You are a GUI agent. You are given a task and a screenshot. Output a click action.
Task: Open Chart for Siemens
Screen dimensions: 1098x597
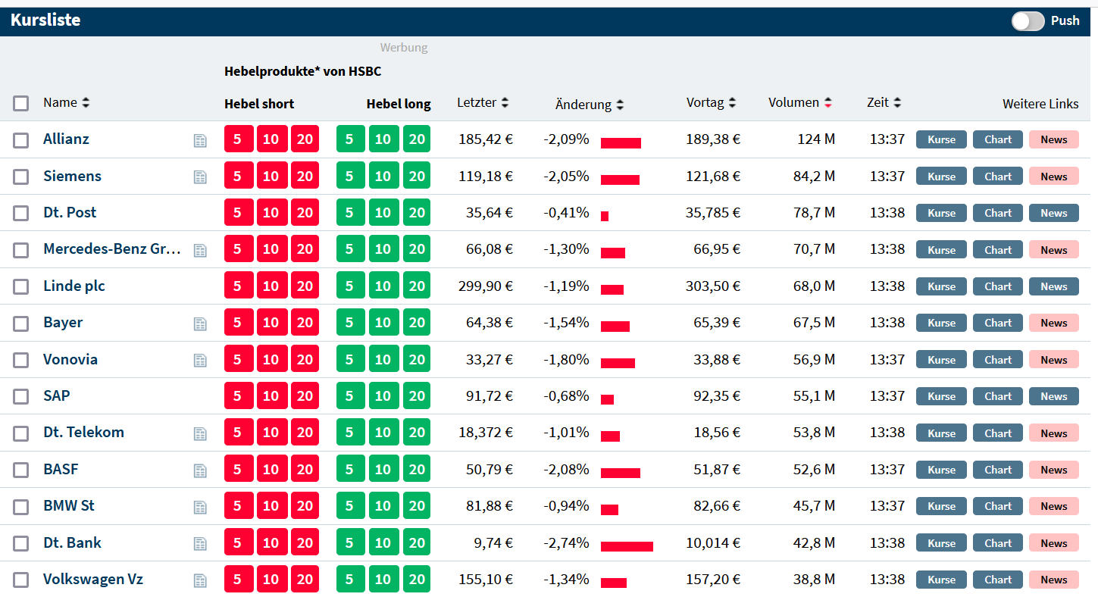coord(998,177)
